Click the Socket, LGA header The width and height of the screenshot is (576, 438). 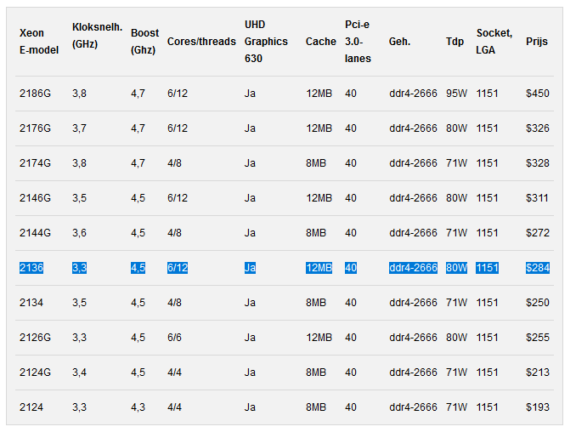tap(494, 41)
